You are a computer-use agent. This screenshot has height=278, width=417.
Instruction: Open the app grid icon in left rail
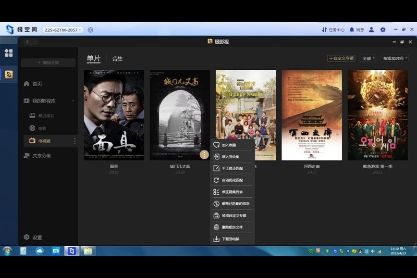coord(8,53)
